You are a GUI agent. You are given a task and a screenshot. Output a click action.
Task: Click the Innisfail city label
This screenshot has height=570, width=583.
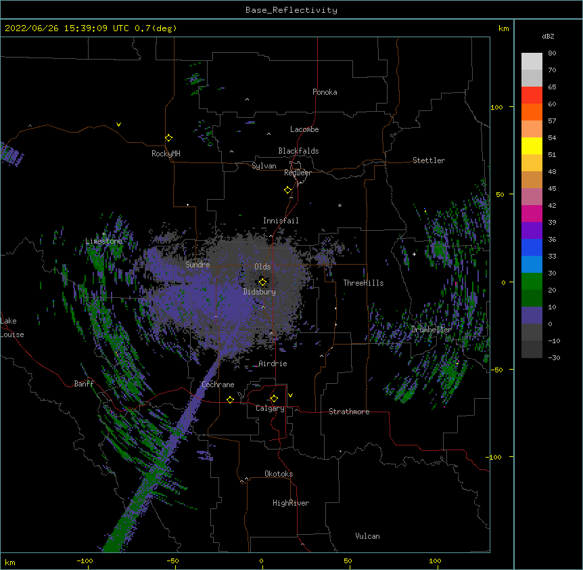click(281, 221)
